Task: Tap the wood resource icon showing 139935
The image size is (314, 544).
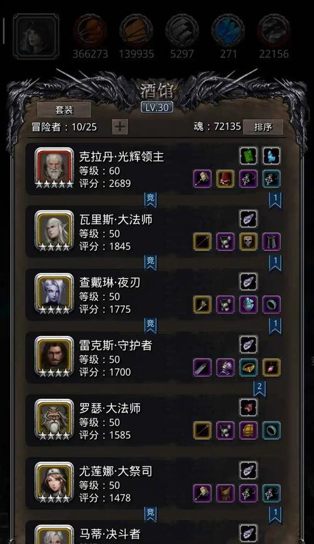Action: (136, 31)
